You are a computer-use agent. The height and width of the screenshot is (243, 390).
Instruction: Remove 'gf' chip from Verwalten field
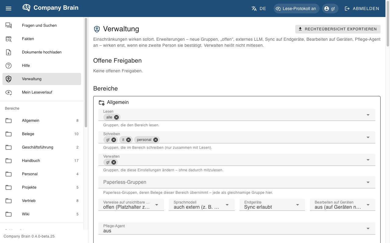pyautogui.click(x=114, y=162)
